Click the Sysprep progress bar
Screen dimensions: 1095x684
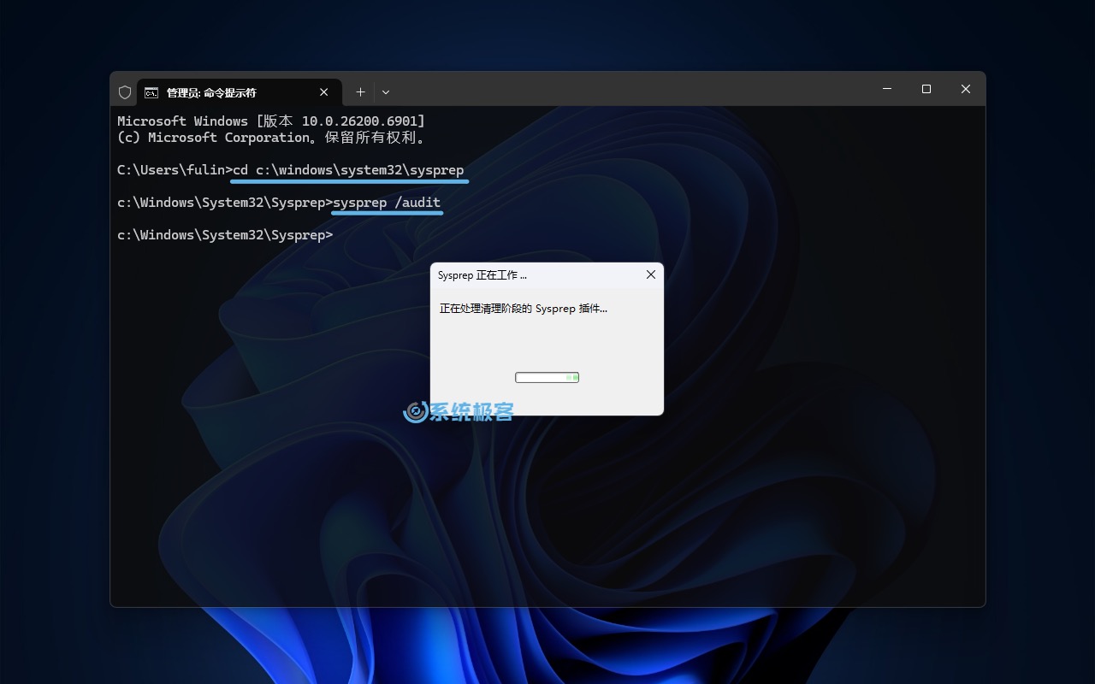(547, 377)
